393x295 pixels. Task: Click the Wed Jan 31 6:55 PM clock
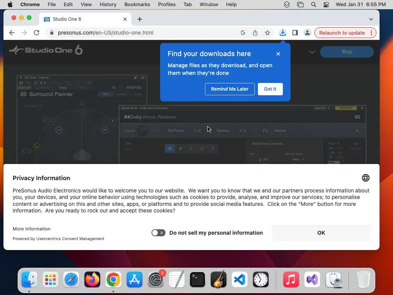coord(361,5)
